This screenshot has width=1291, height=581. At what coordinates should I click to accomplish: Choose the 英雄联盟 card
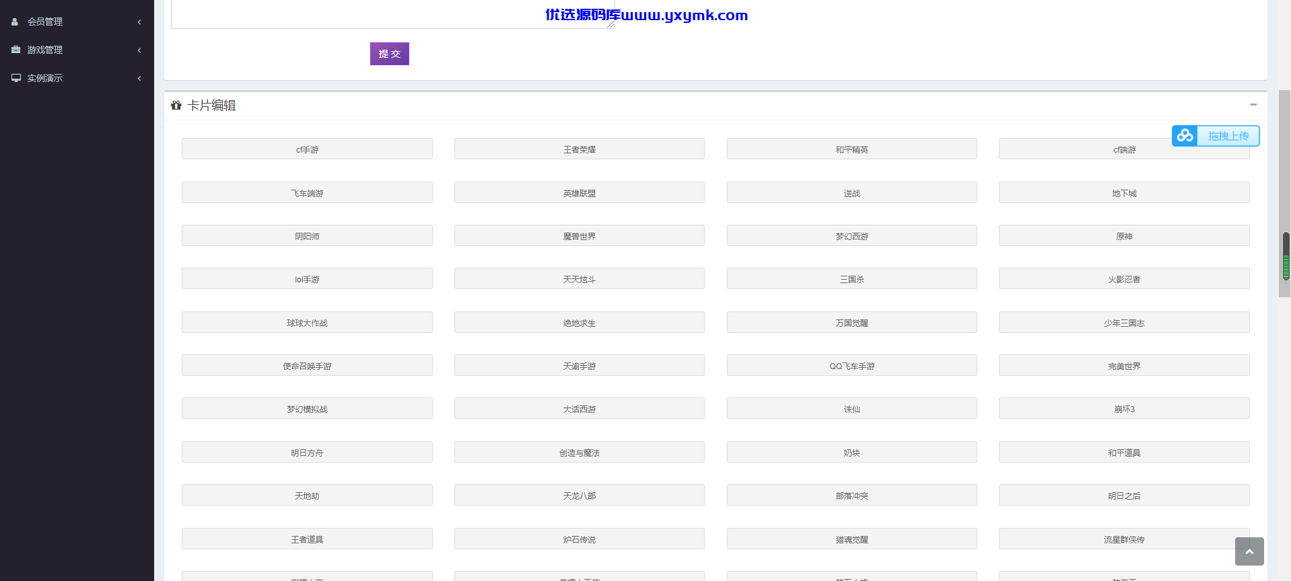[580, 193]
